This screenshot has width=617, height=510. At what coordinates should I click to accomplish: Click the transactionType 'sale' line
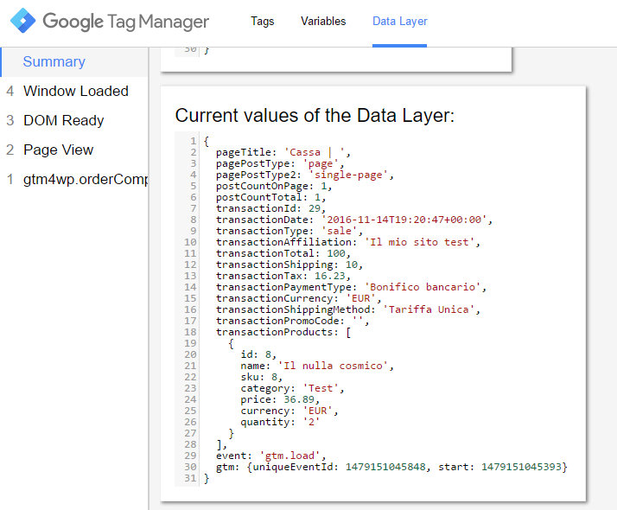coord(289,231)
